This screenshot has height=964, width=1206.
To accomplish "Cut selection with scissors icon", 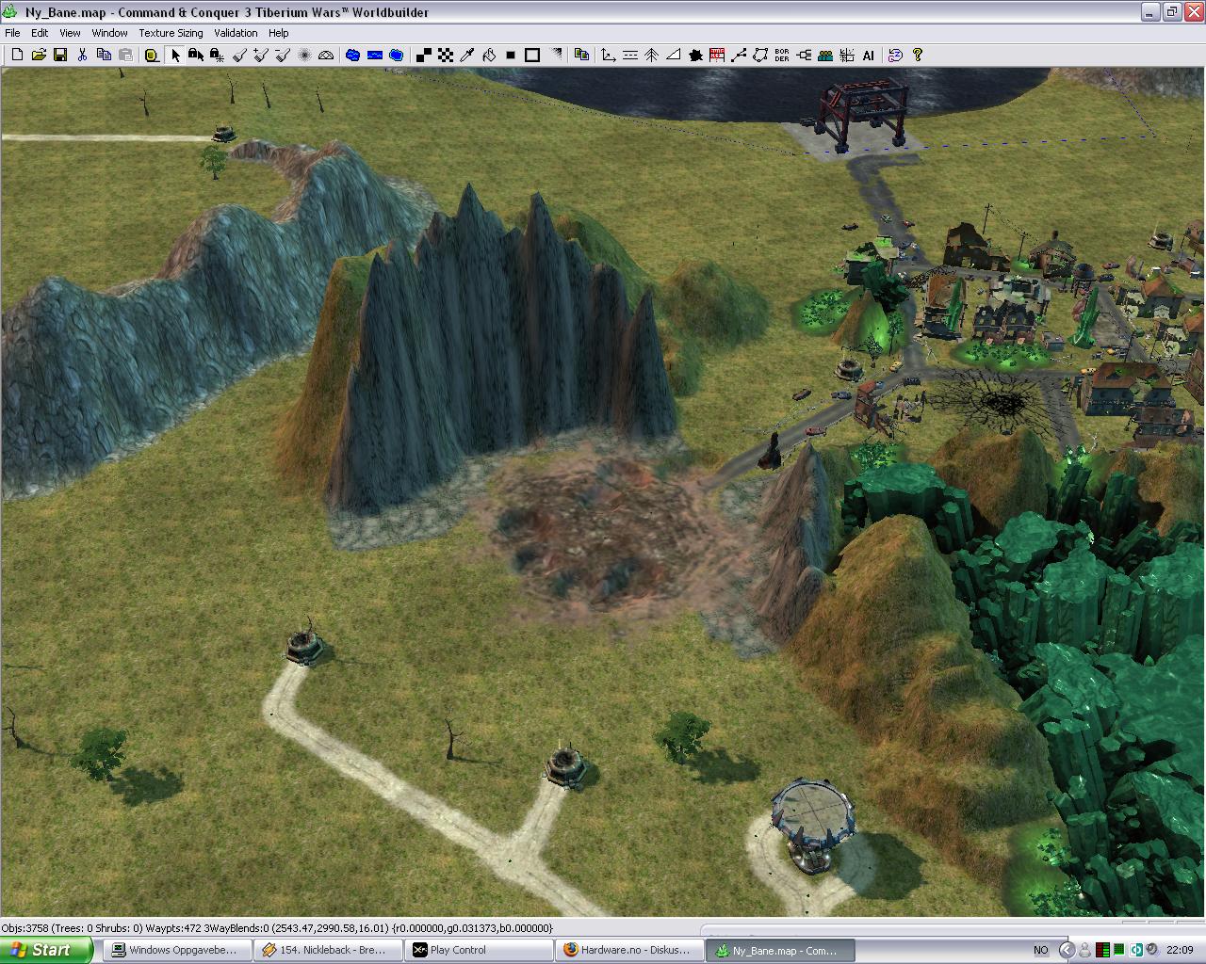I will pos(82,56).
